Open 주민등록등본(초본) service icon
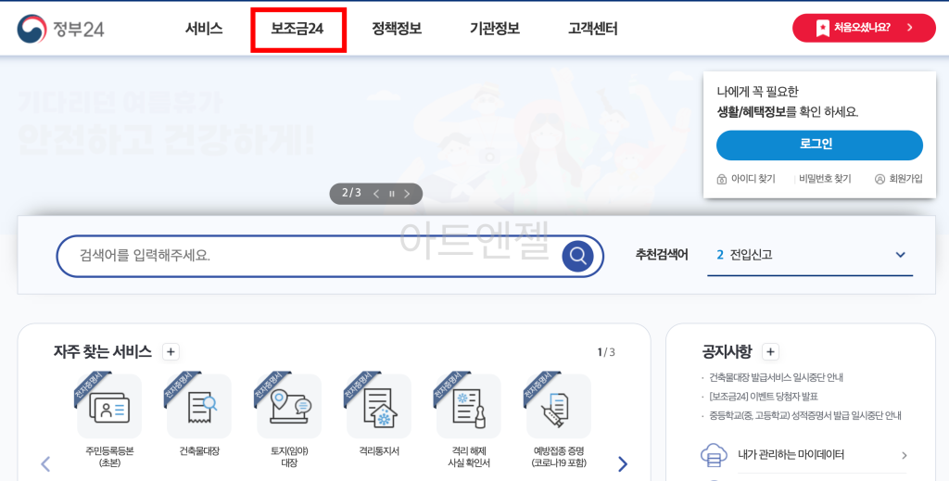 tap(109, 408)
